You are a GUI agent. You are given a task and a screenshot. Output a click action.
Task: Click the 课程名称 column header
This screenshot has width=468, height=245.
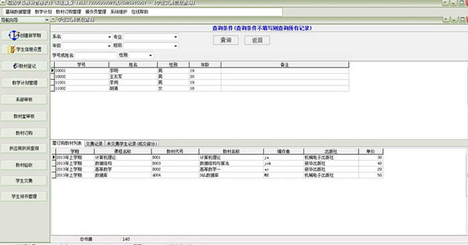pos(122,151)
